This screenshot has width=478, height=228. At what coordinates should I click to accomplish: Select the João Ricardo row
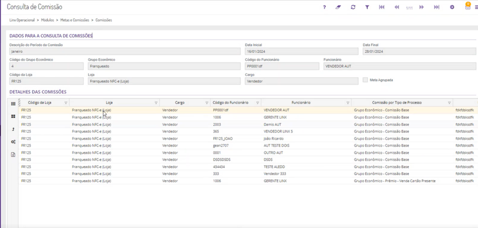[x=275, y=139]
